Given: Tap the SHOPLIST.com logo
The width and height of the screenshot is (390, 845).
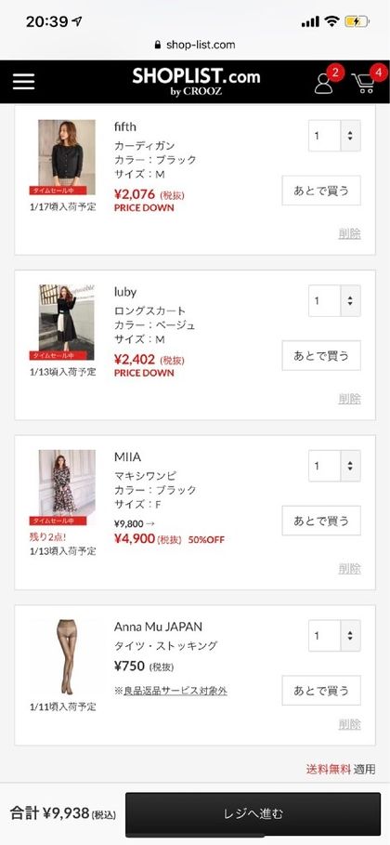Looking at the screenshot, I should pos(196,82).
